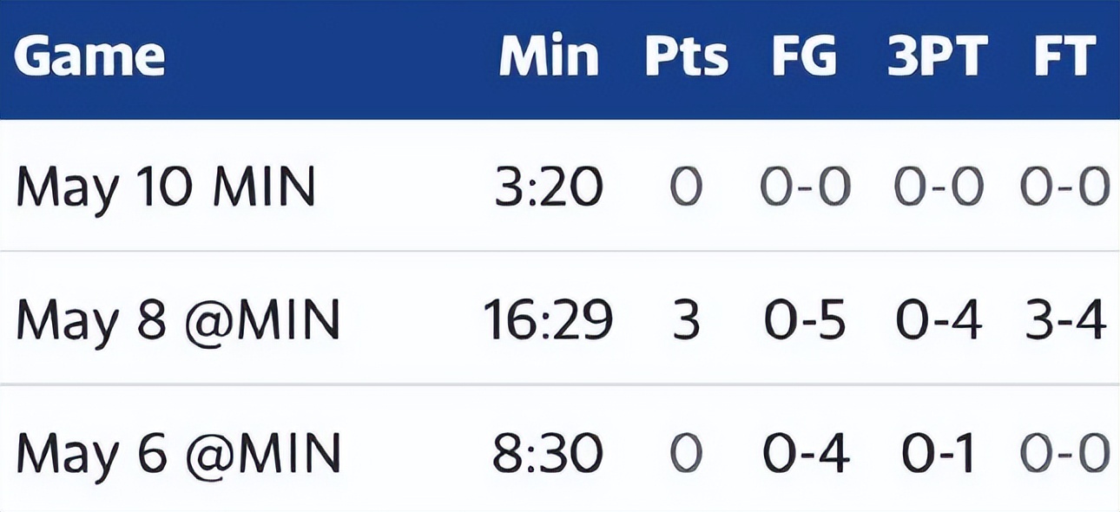The image size is (1120, 512).
Task: Select the 0-5 field goal cell
Action: [x=807, y=319]
